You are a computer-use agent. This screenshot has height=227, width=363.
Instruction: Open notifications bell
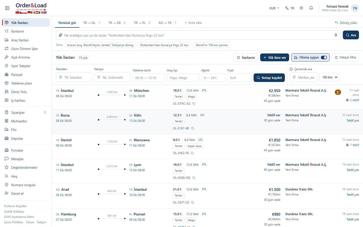[x=311, y=8]
